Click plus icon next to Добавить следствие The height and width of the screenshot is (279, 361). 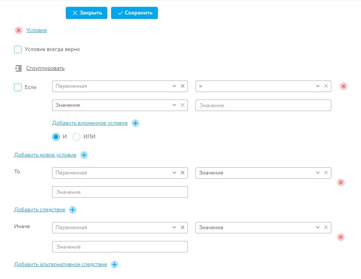73,210
